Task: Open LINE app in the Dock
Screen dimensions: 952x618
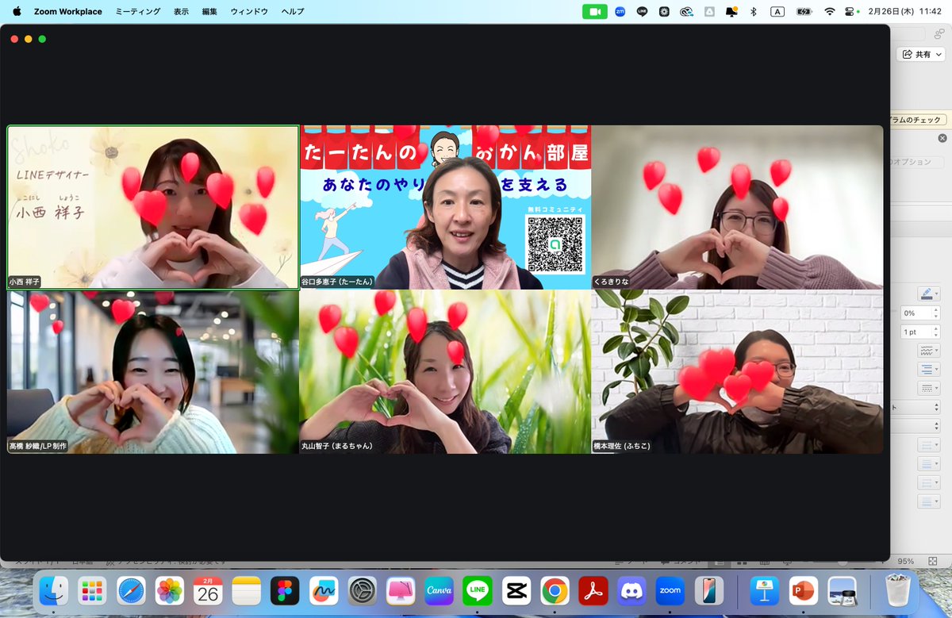Action: (478, 591)
